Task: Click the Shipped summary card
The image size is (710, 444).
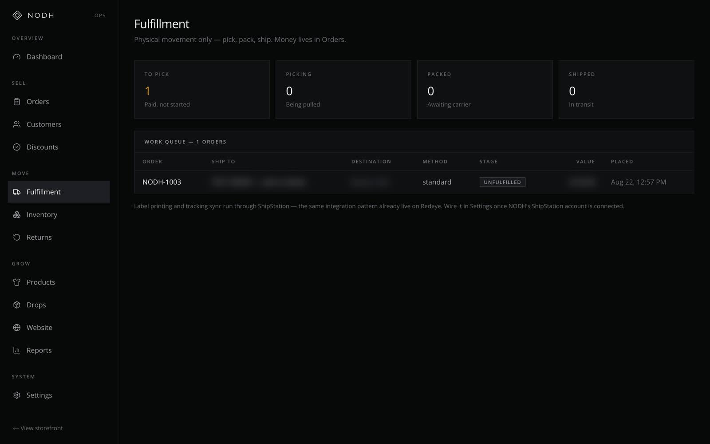Action: (x=627, y=90)
